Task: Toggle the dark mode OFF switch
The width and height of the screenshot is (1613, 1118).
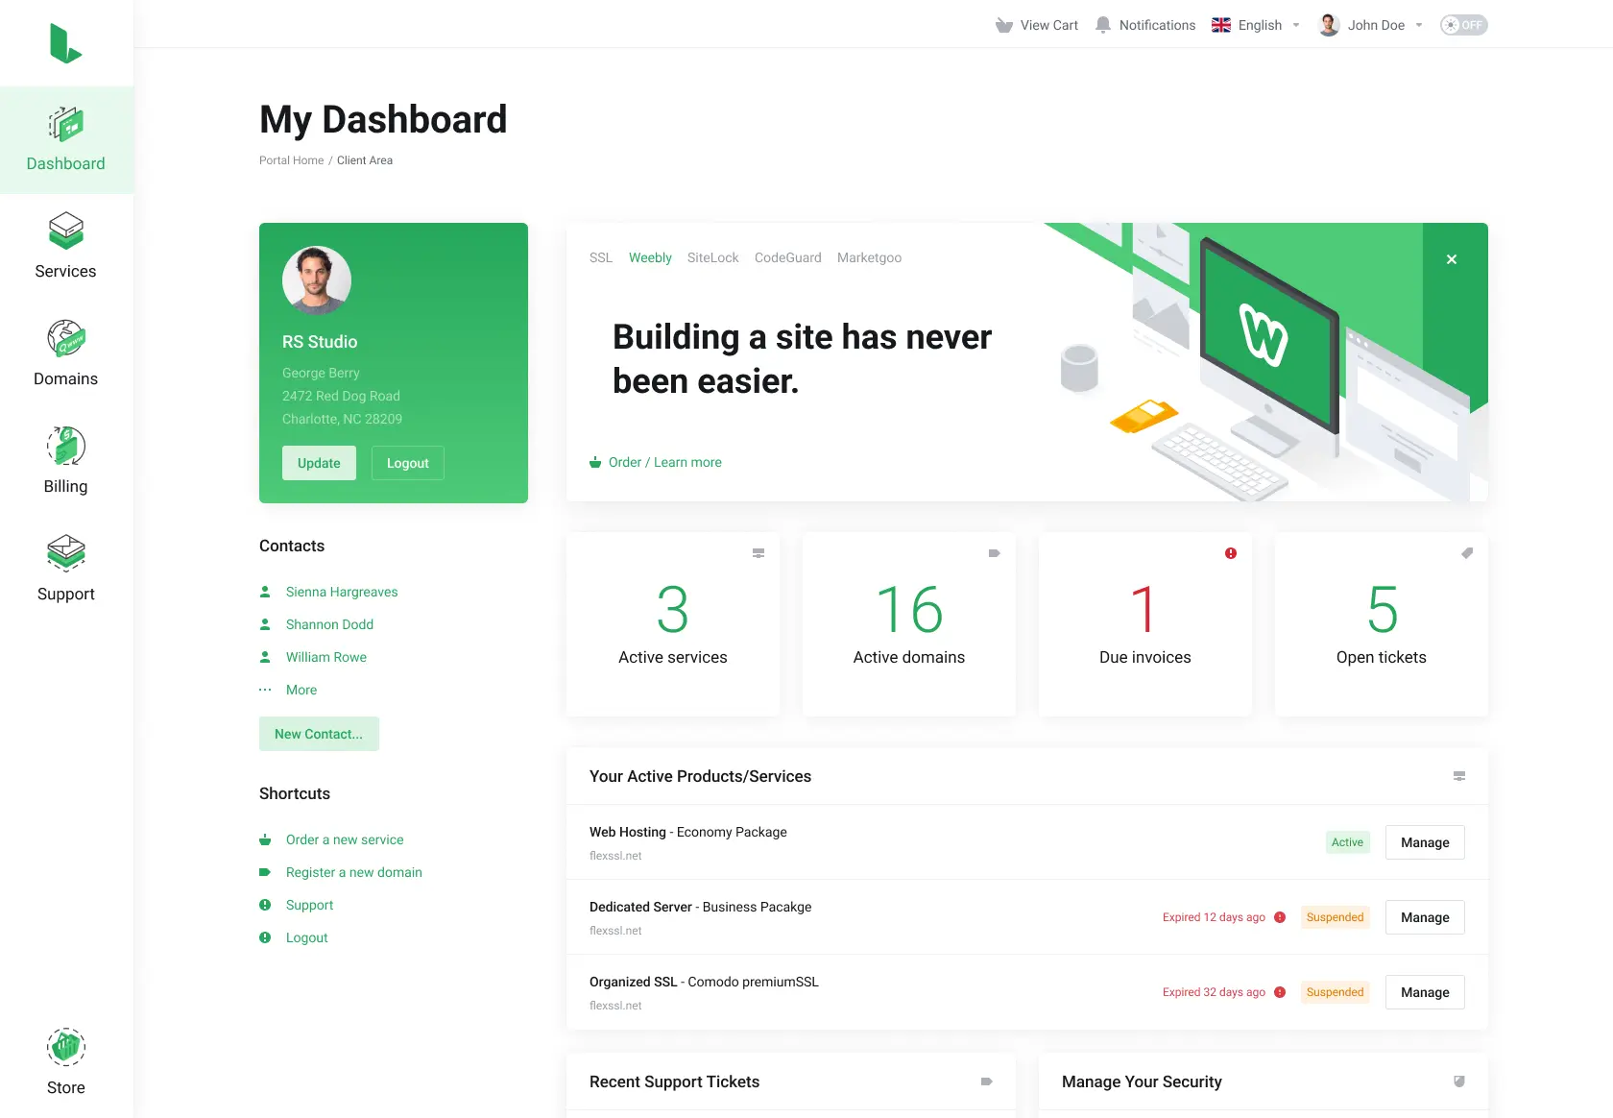Action: 1464,25
